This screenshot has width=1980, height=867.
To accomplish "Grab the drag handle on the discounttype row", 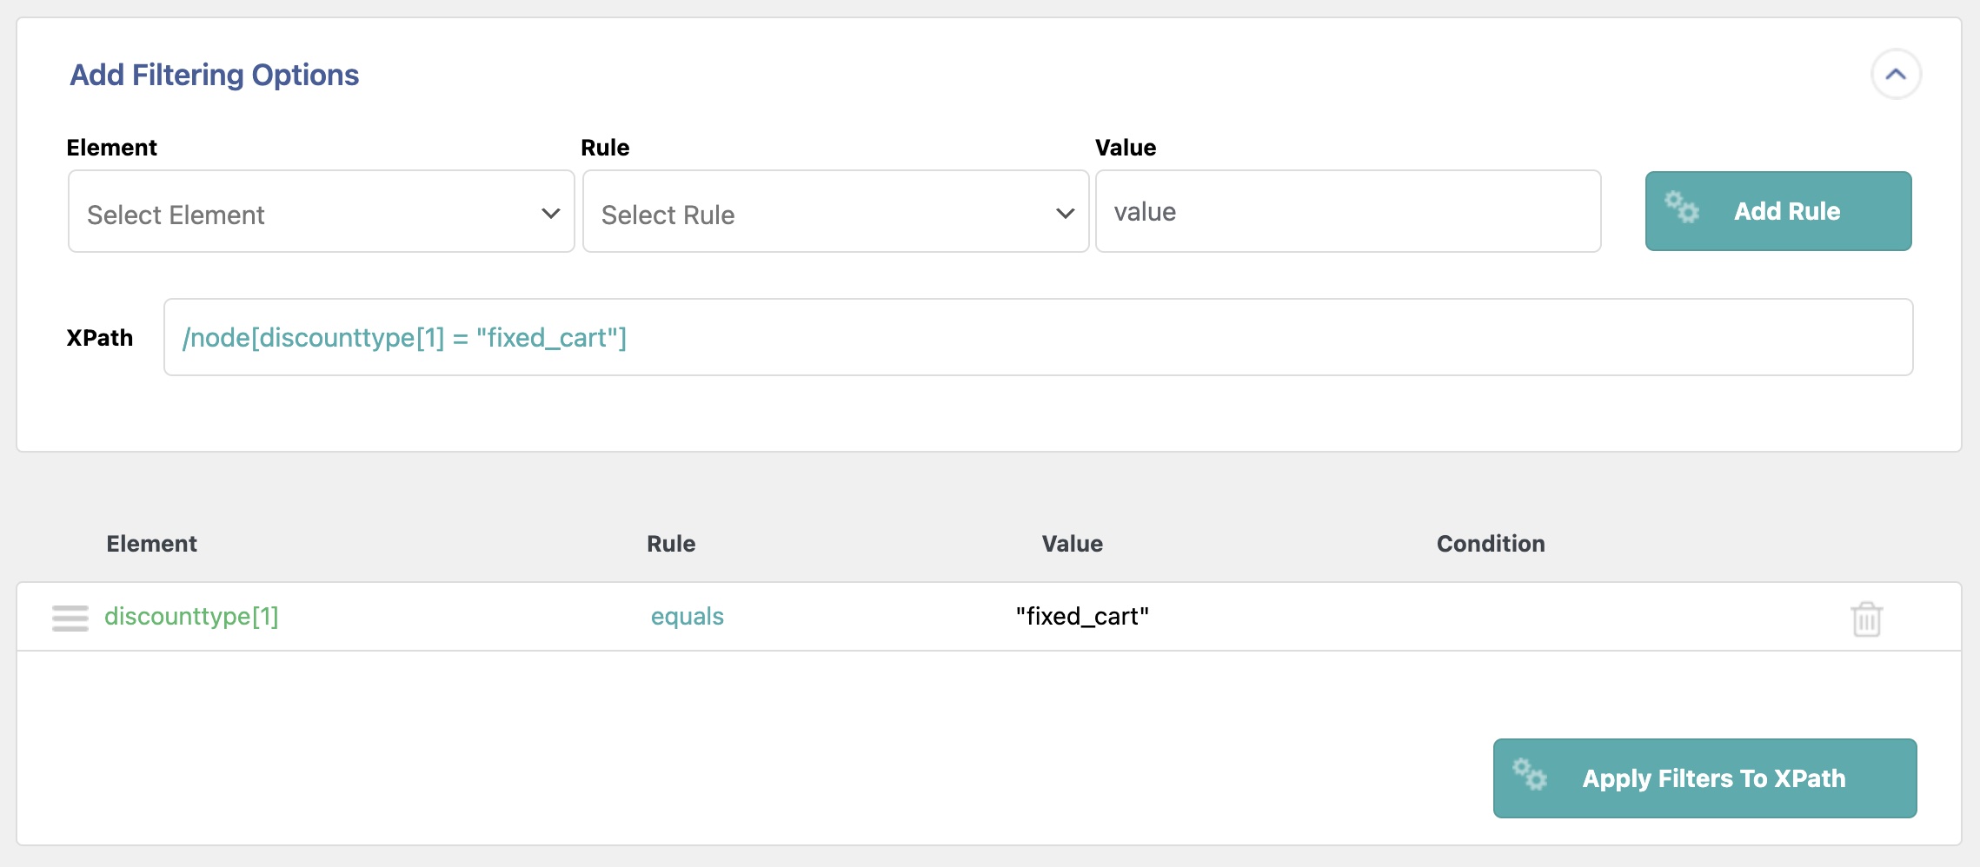I will click(70, 618).
